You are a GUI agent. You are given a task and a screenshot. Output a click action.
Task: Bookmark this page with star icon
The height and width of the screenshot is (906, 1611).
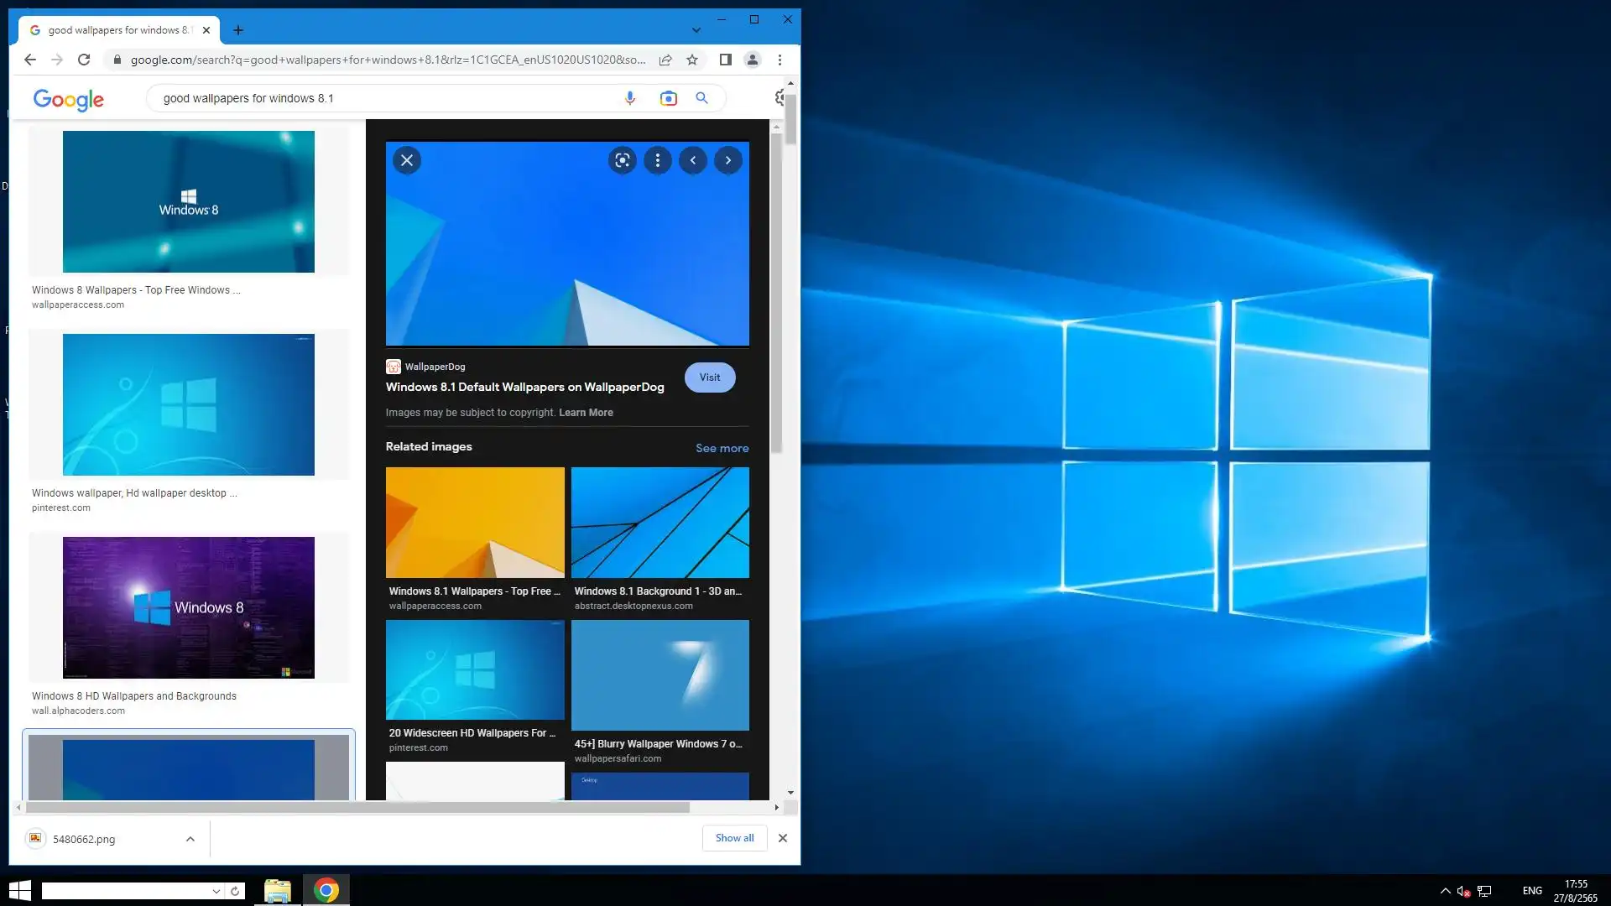[x=692, y=60]
